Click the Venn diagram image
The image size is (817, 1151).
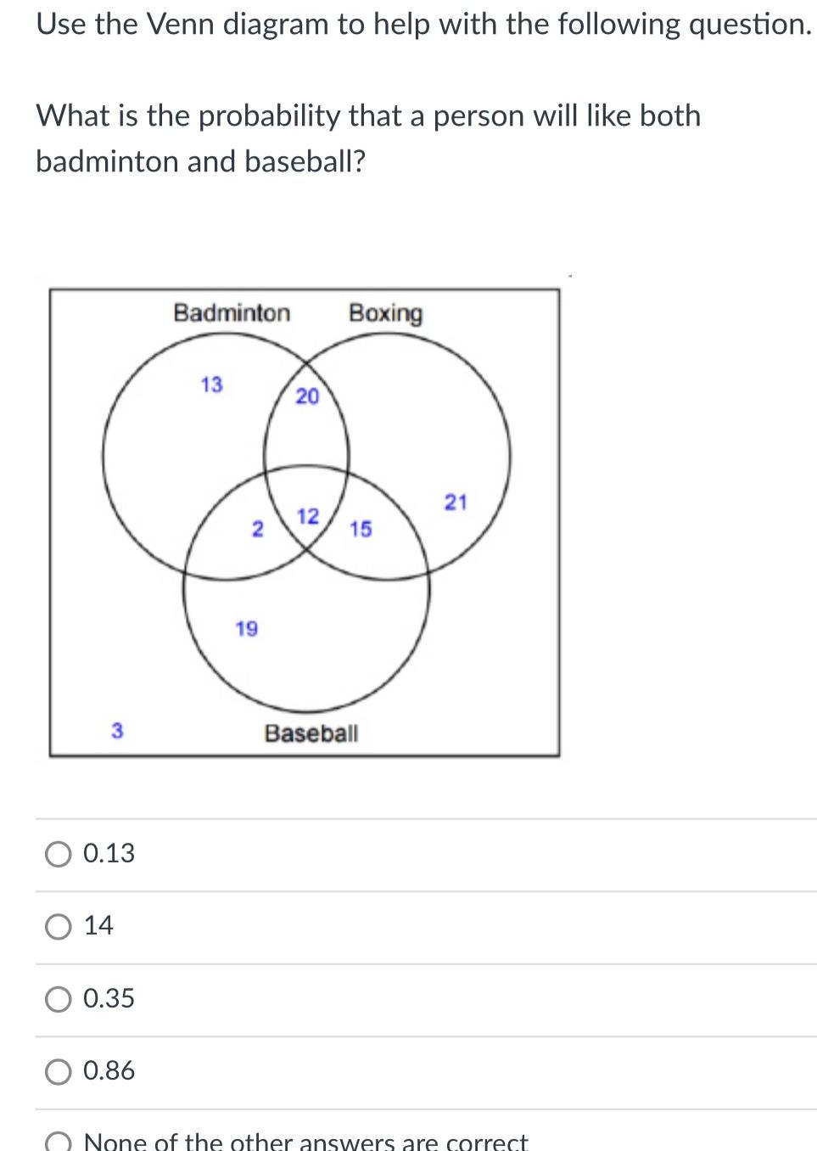point(305,522)
